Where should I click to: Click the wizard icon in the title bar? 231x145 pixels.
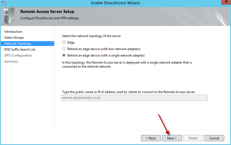4,3
